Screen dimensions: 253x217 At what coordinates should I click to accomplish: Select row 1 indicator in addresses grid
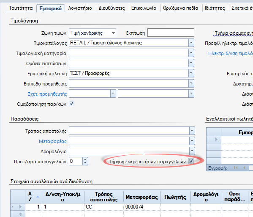[18, 207]
